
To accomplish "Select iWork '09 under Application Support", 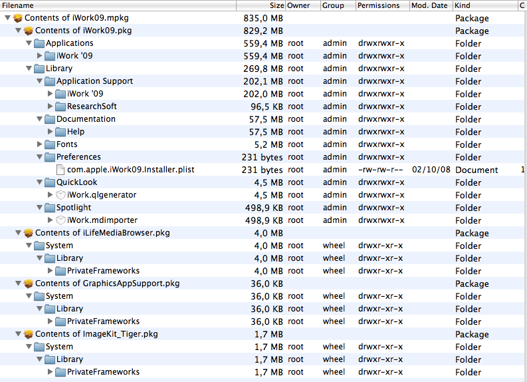I will point(85,94).
